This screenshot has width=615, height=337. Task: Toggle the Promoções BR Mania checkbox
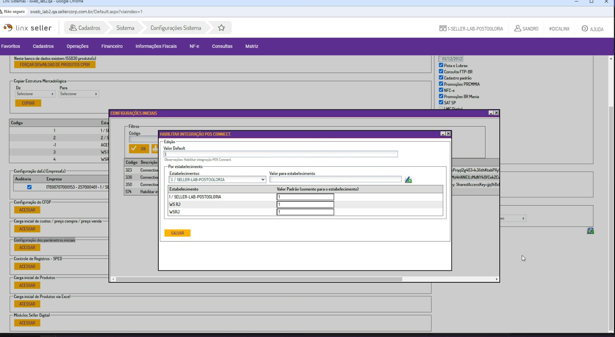pos(441,96)
